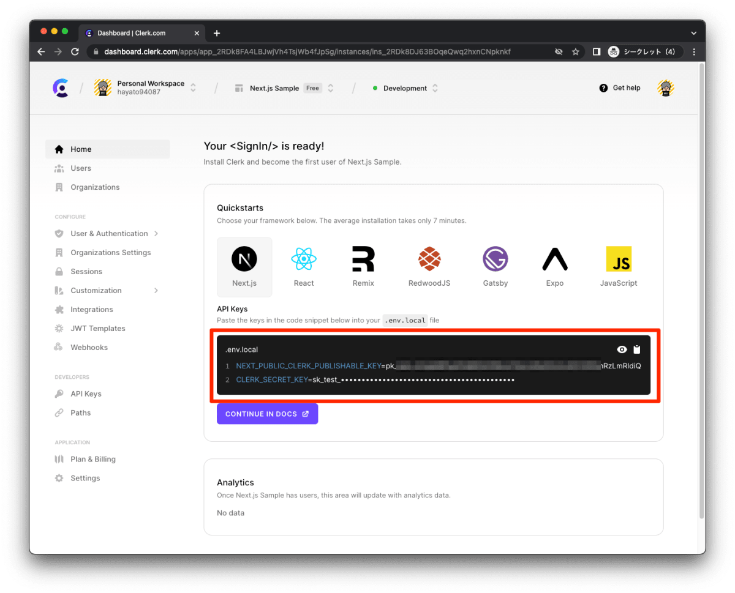Reveal secret key with eye icon
735x593 pixels.
tap(622, 349)
